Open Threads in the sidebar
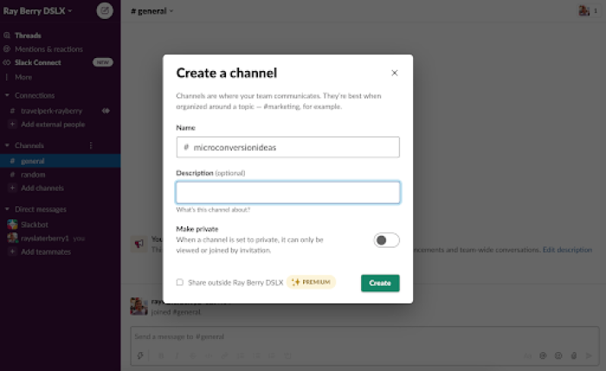 [x=28, y=36]
